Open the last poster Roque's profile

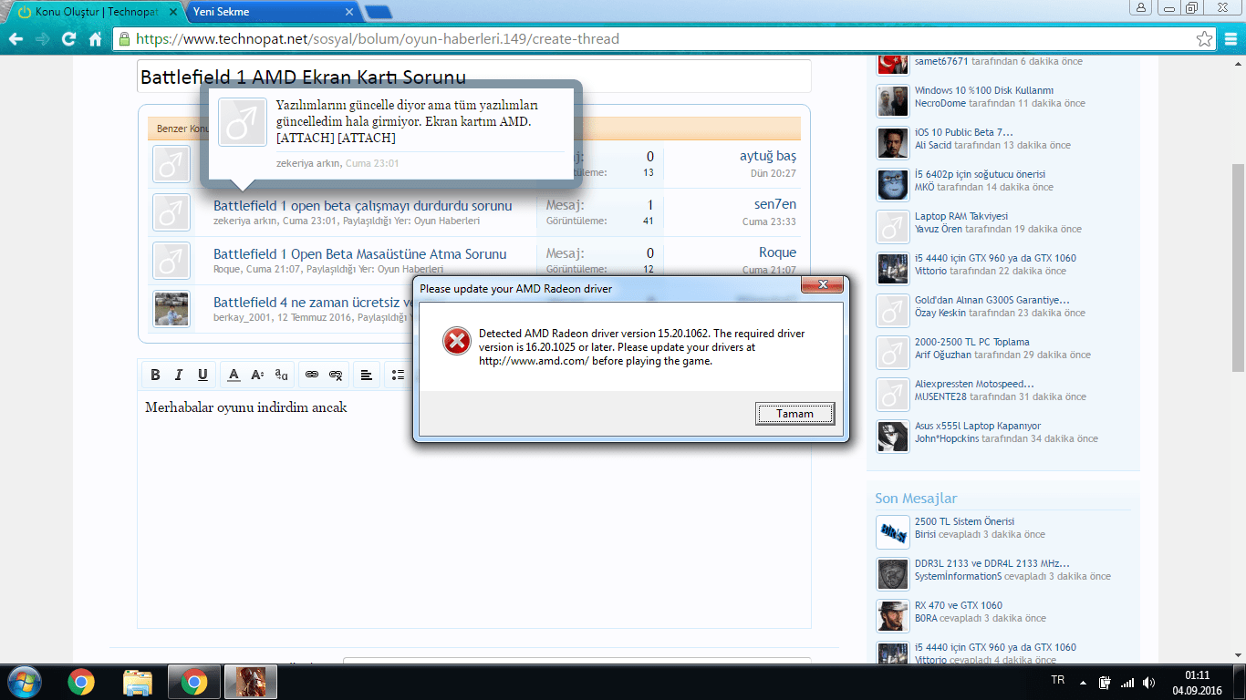point(777,252)
